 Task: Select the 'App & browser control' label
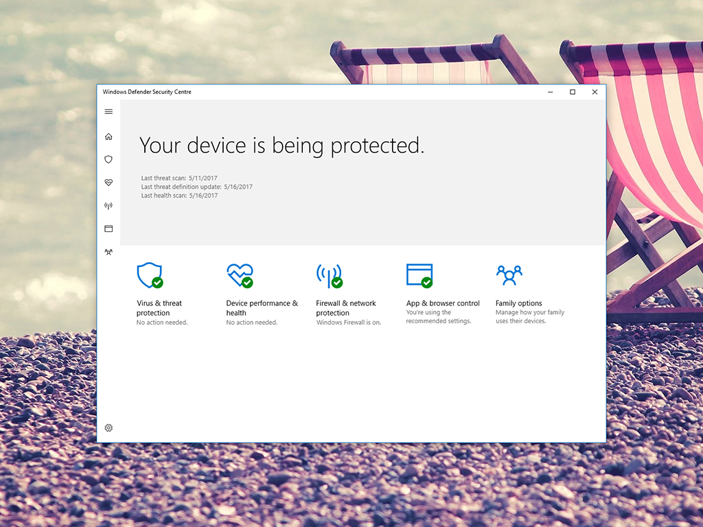(x=443, y=303)
